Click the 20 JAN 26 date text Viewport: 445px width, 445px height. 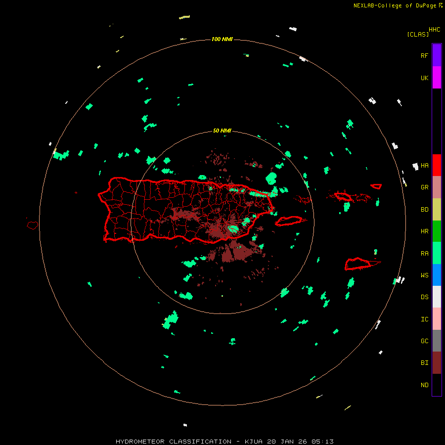(287, 442)
